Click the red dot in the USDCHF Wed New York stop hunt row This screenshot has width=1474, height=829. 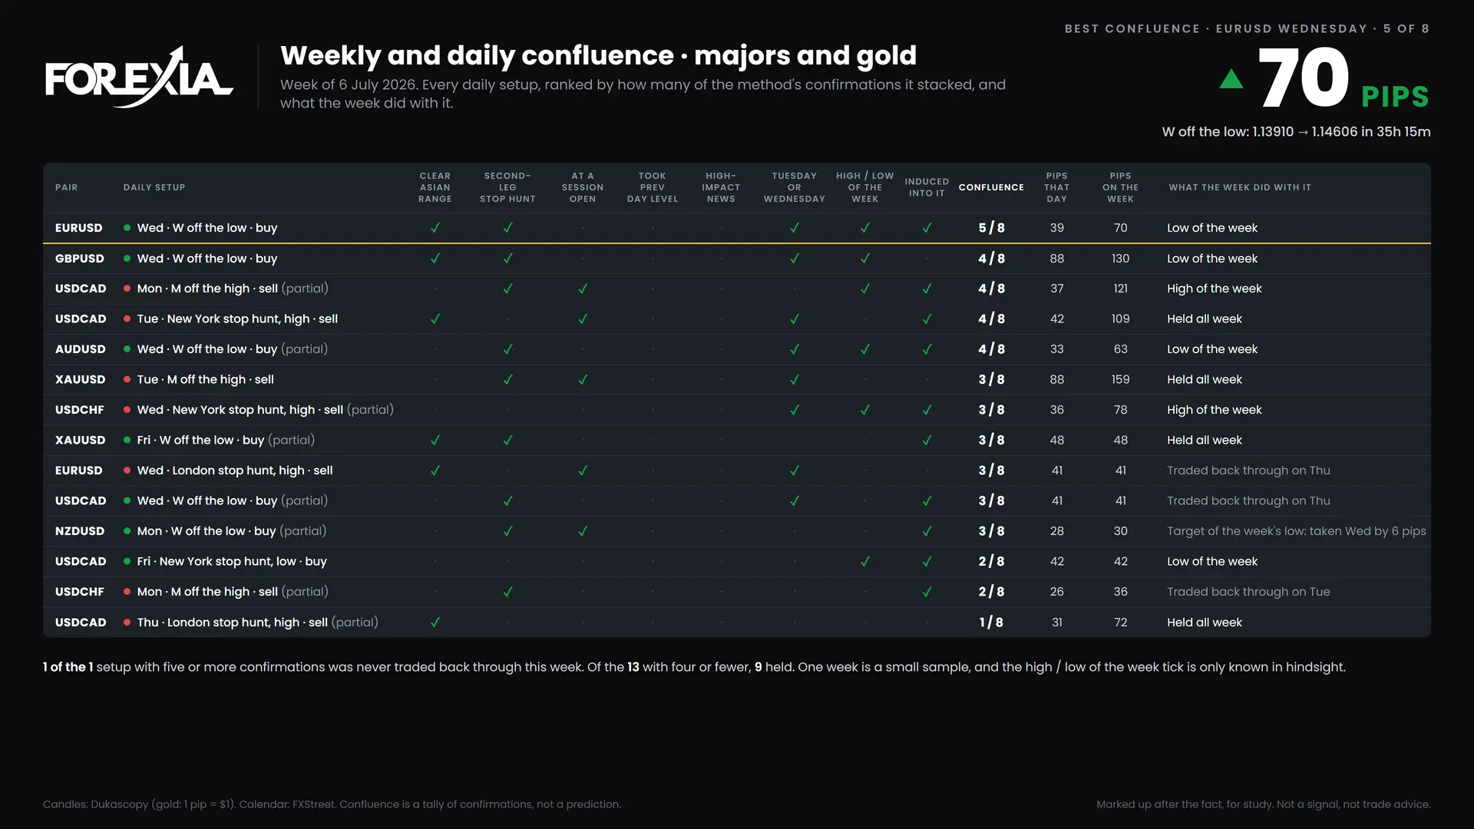click(127, 410)
